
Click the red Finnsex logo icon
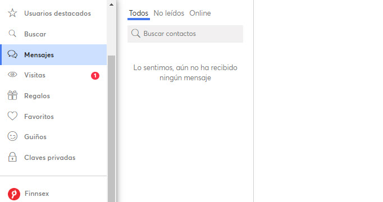pyautogui.click(x=14, y=194)
